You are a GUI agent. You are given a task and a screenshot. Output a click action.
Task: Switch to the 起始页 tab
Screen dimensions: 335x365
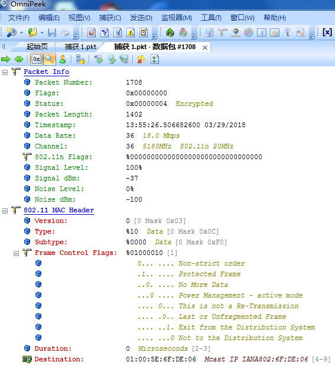37,47
